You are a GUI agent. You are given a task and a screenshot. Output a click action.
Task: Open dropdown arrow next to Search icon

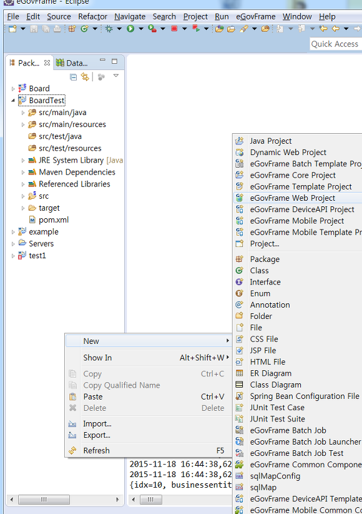tap(254, 29)
